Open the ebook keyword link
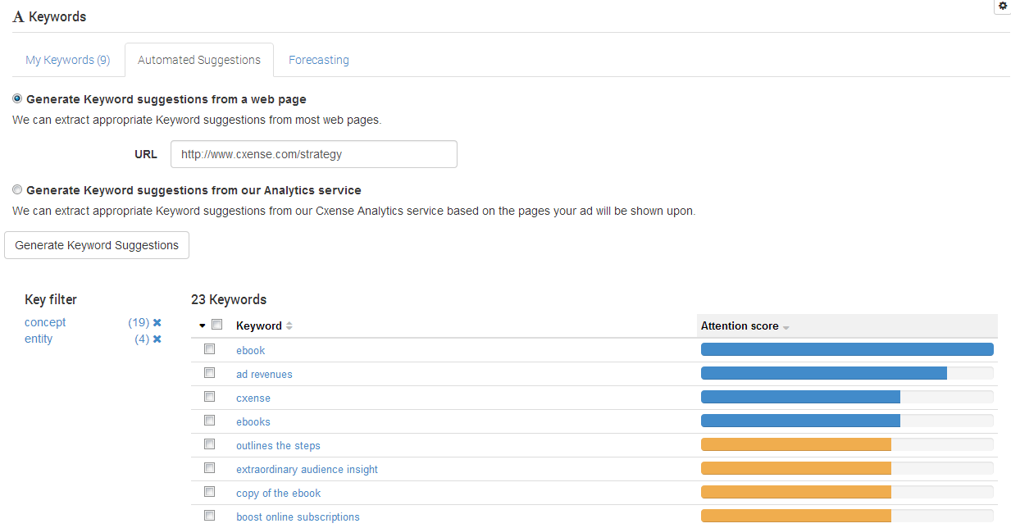The width and height of the screenshot is (1011, 528). [251, 350]
